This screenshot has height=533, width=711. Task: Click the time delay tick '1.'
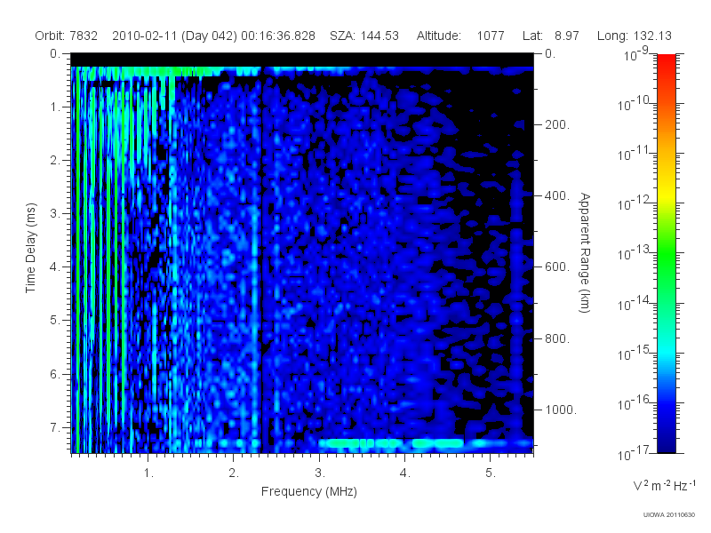[55, 107]
